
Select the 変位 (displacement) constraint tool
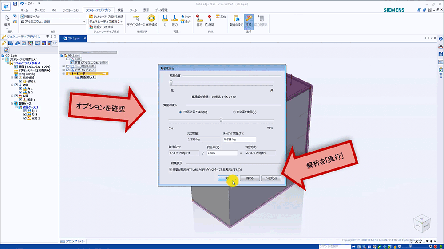click(x=221, y=17)
